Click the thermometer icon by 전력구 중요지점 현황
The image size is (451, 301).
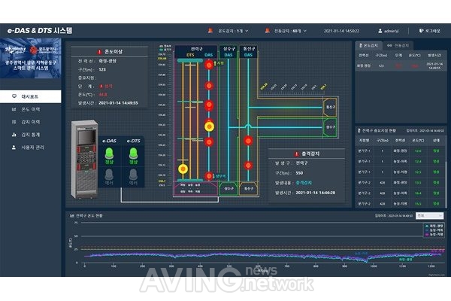click(359, 130)
